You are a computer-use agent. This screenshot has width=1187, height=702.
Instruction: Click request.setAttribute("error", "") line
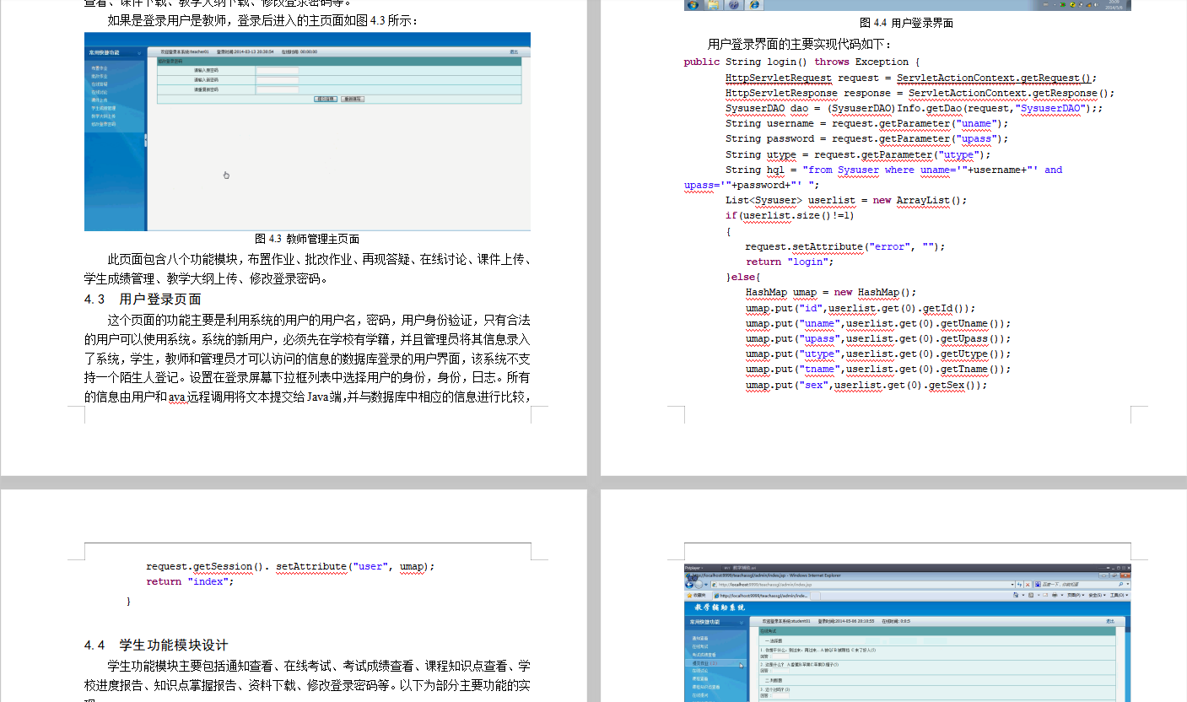click(845, 246)
